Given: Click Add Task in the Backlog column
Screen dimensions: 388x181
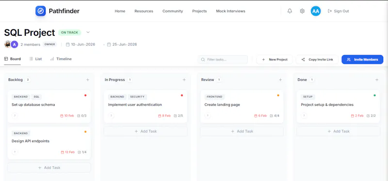Looking at the screenshot, I should pos(49,167).
